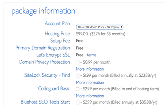This screenshot has height=108, width=166.
Task: Click the 'package information' heading
Action: click(43, 11)
